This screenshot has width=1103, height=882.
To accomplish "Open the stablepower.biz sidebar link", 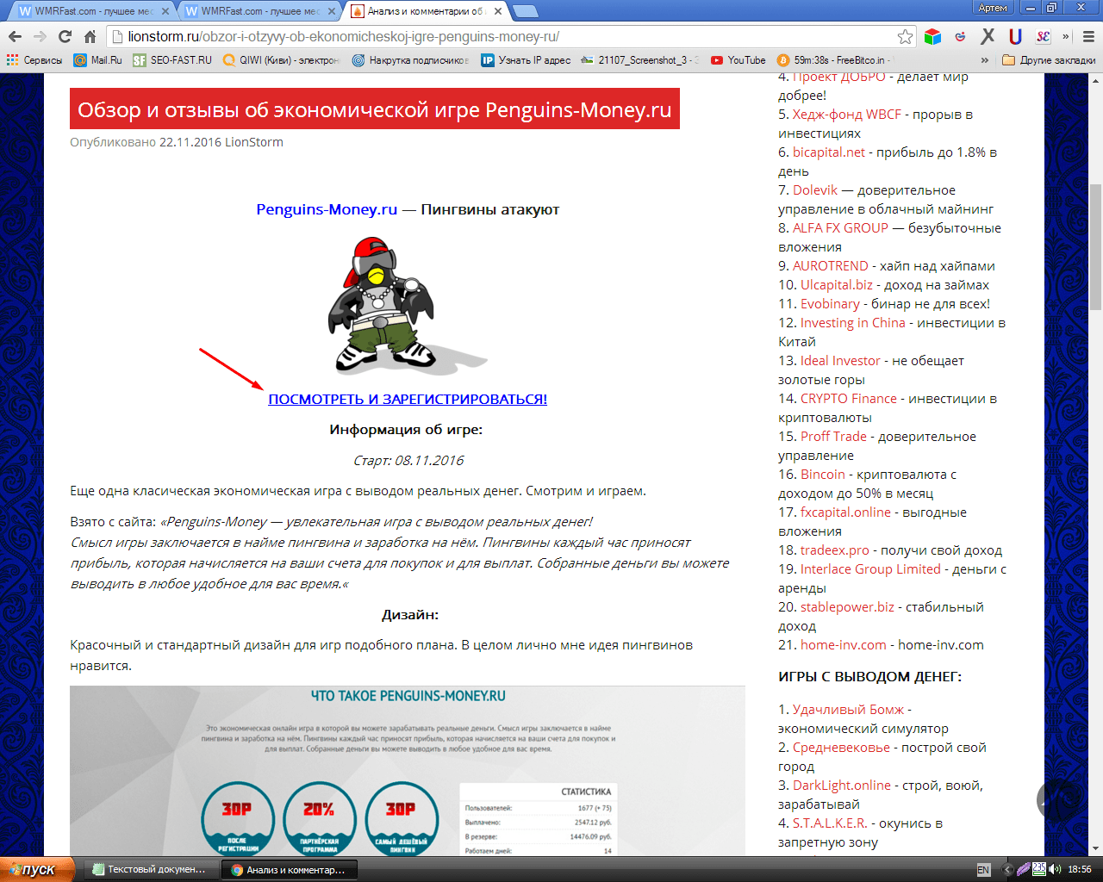I will (847, 606).
